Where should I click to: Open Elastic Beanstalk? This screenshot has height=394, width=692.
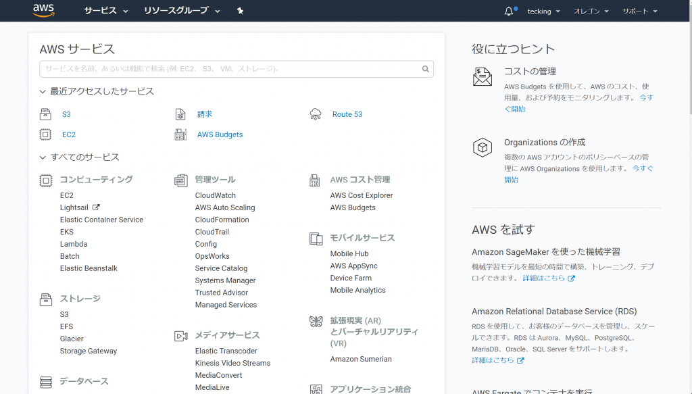pos(89,268)
